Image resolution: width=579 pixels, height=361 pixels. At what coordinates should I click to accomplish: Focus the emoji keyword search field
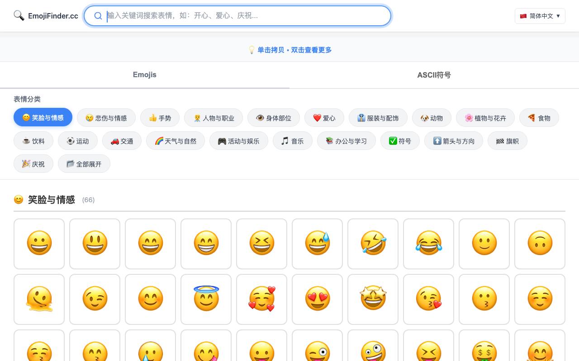tap(237, 16)
